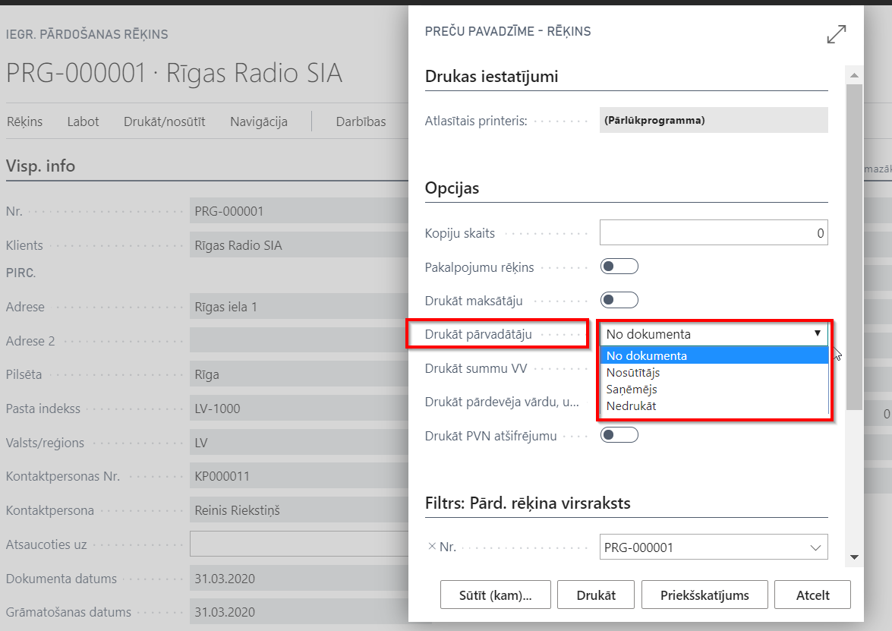892x631 pixels.
Task: Open the Priekšskatījums preview
Action: pos(704,595)
